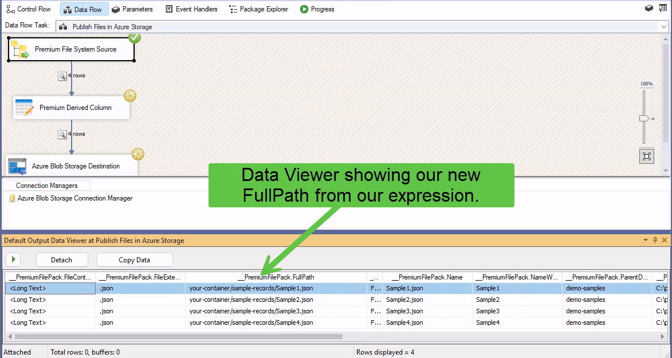Select the your-container/sample-records/Sample3.json cell

[x=276, y=311]
